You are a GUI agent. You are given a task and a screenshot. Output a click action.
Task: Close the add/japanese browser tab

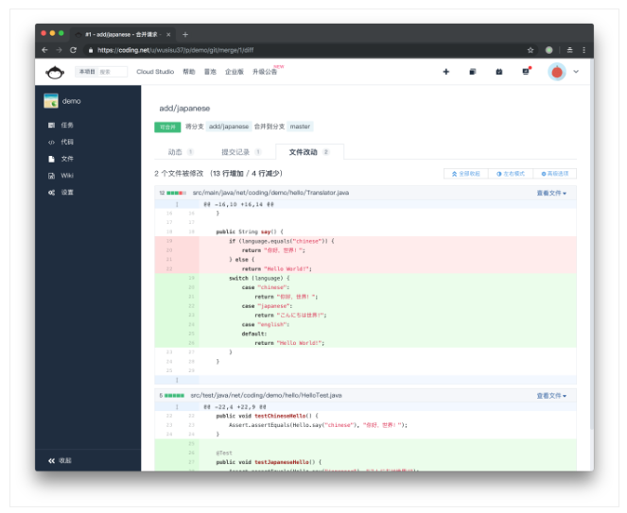(168, 34)
